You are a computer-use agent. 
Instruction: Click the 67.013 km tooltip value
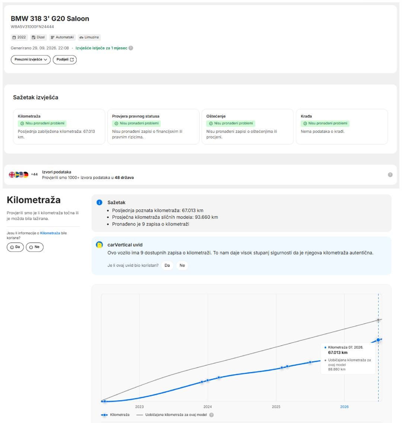[x=338, y=353]
